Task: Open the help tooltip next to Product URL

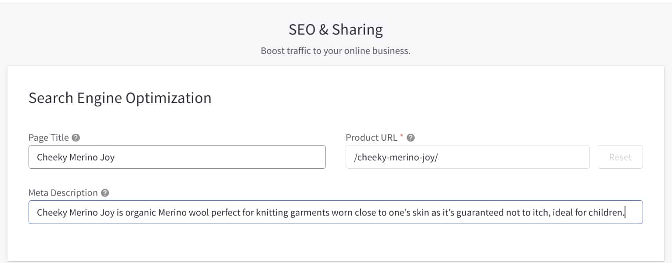Action: pyautogui.click(x=411, y=138)
